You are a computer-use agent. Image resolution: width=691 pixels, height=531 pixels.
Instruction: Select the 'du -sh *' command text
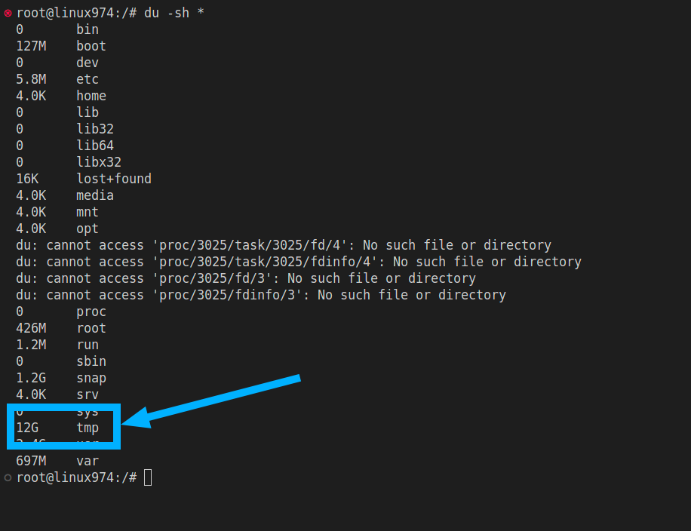pyautogui.click(x=174, y=13)
